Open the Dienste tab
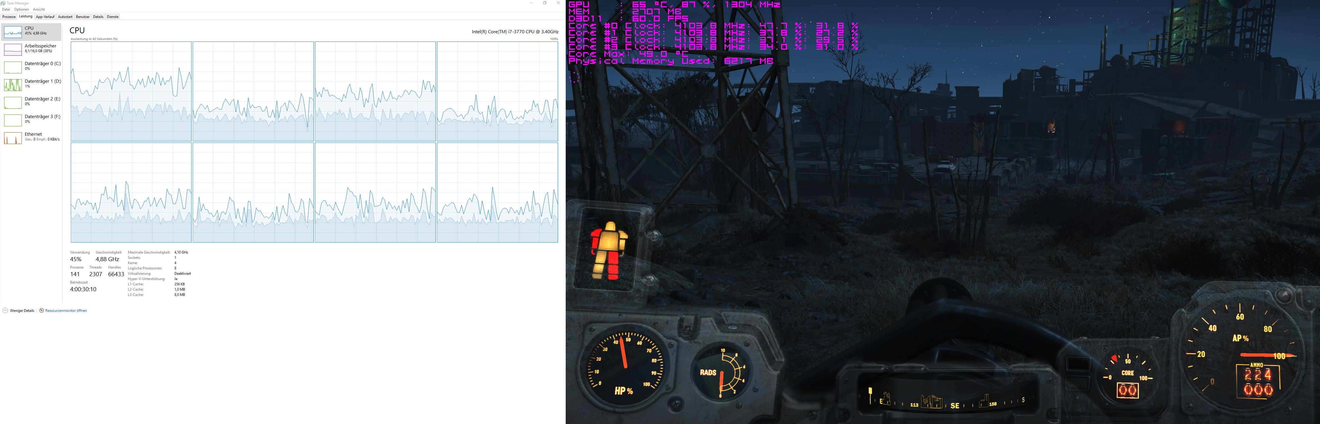This screenshot has height=424, width=1320. 113,17
